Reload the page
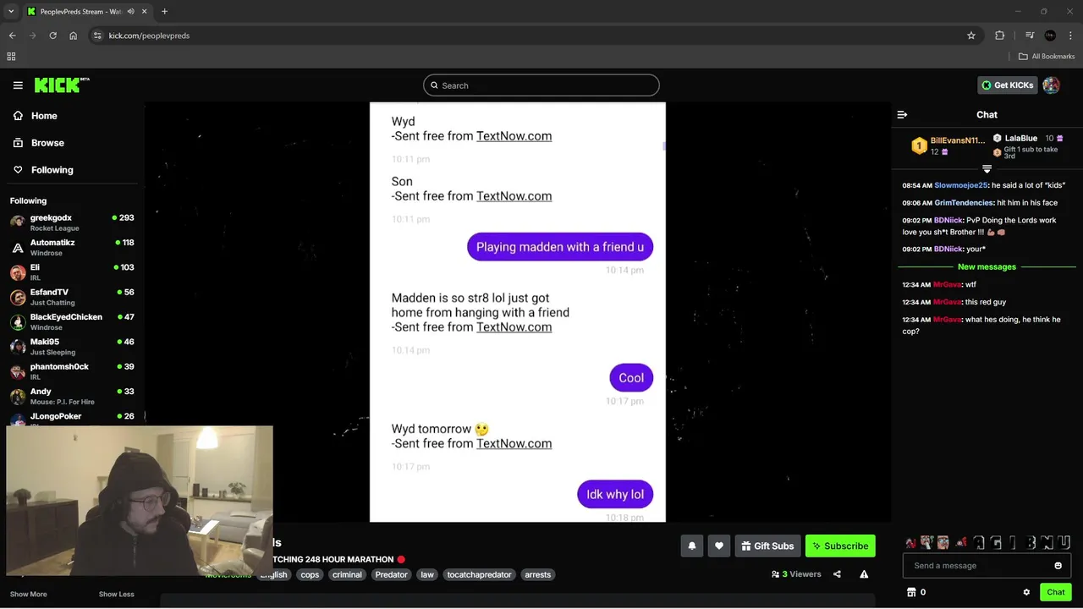This screenshot has width=1083, height=609. 52,36
